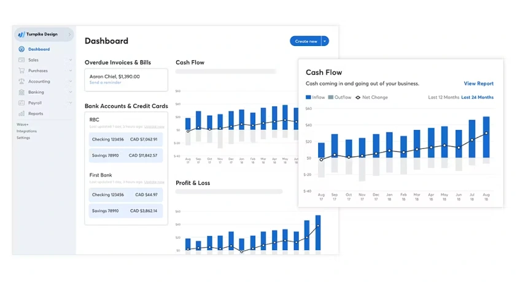Switch to Last 12 Months range
520x282 pixels.
tap(443, 97)
